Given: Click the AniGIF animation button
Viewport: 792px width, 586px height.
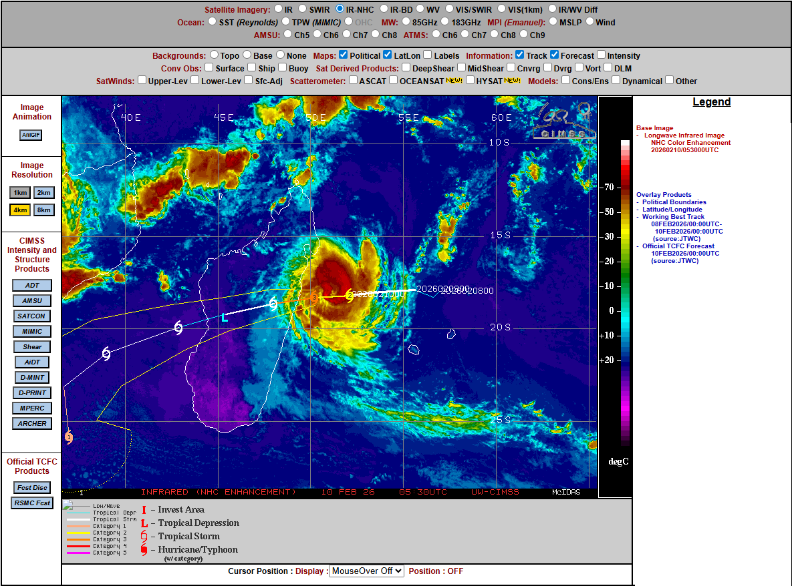Looking at the screenshot, I should (31, 135).
